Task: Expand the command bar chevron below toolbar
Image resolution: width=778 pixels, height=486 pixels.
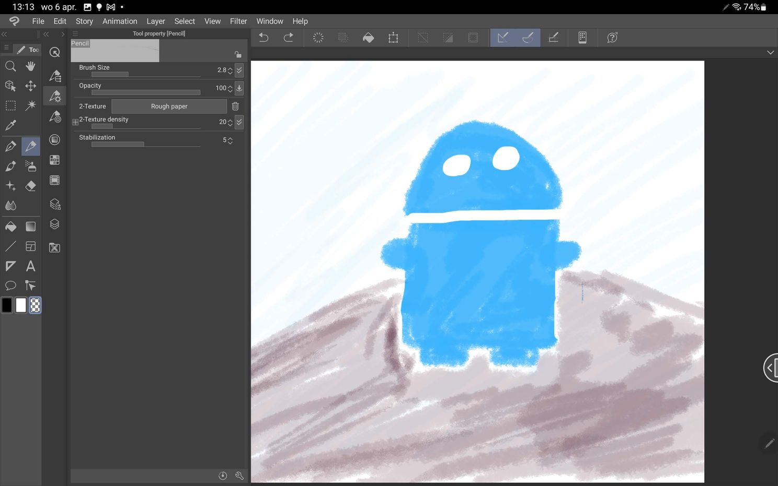Action: (770, 52)
